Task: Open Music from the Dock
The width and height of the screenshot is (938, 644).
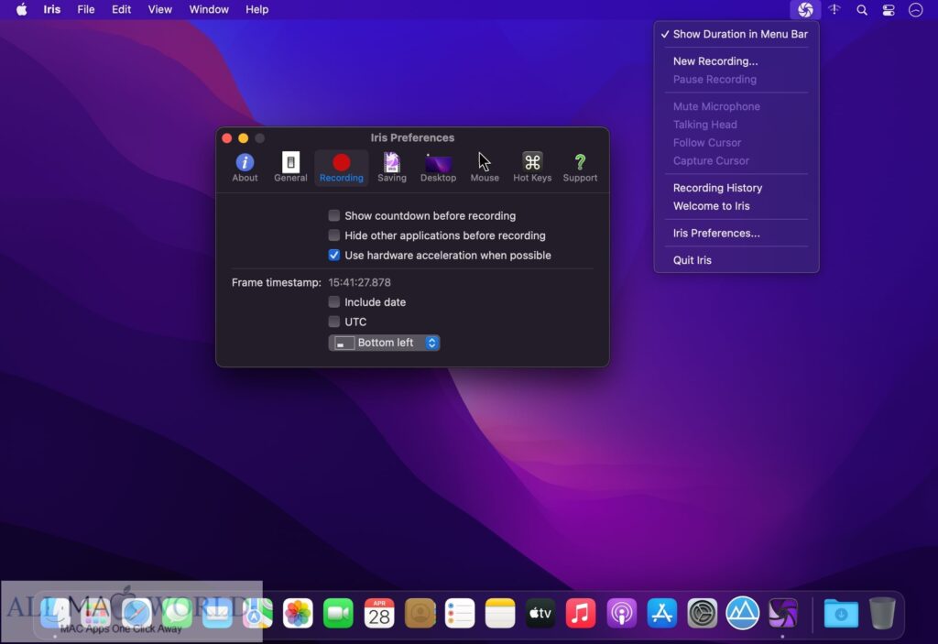Action: point(581,614)
